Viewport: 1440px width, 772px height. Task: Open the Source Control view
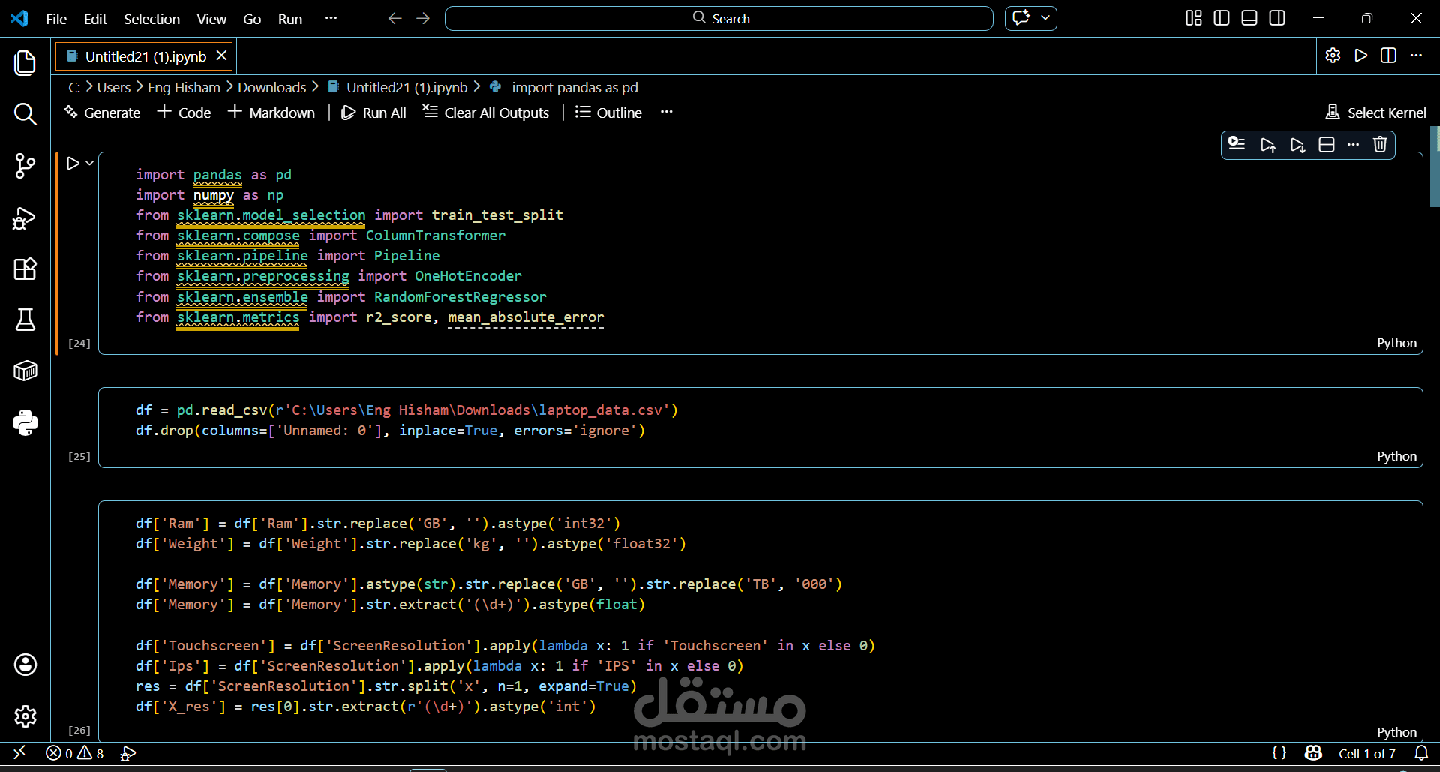(25, 166)
